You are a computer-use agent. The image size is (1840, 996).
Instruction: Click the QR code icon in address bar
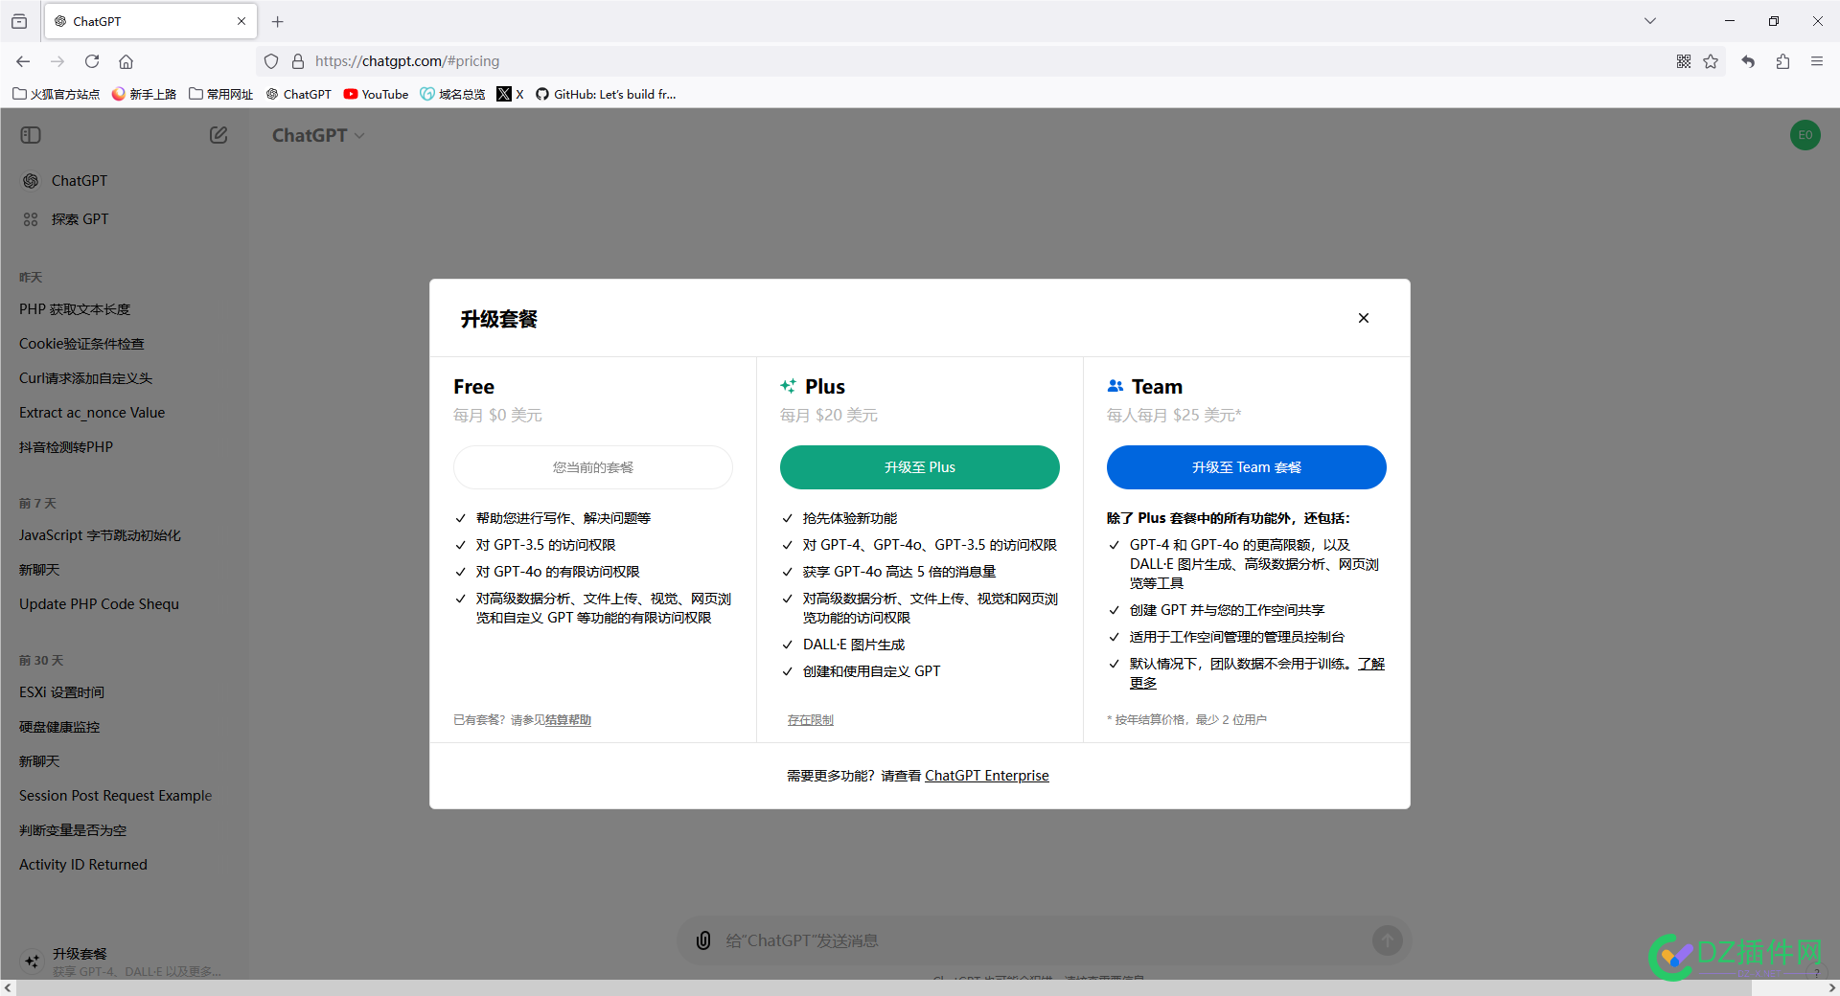click(1684, 61)
